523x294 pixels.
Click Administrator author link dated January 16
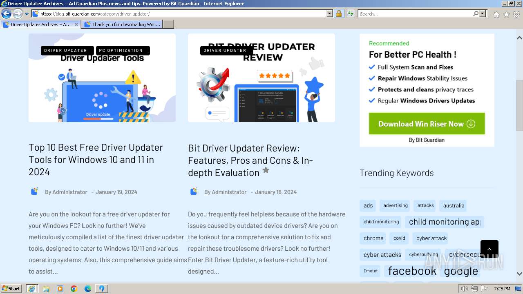[229, 192]
